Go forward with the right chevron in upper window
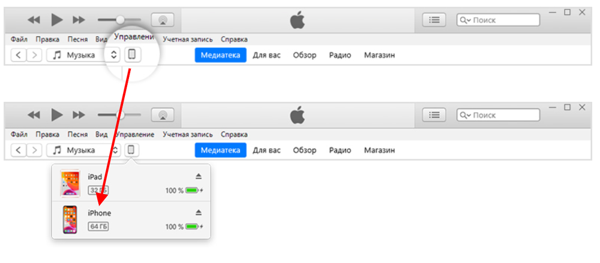 [x=34, y=55]
